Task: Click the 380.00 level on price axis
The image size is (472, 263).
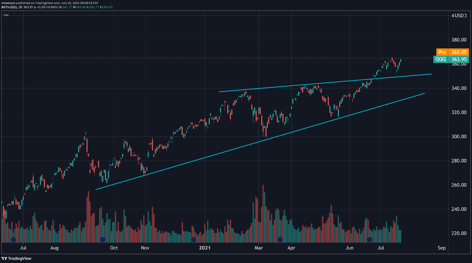Action: pos(459,40)
